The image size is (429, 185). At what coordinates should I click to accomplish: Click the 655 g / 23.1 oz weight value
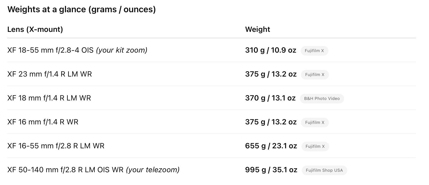(x=271, y=146)
